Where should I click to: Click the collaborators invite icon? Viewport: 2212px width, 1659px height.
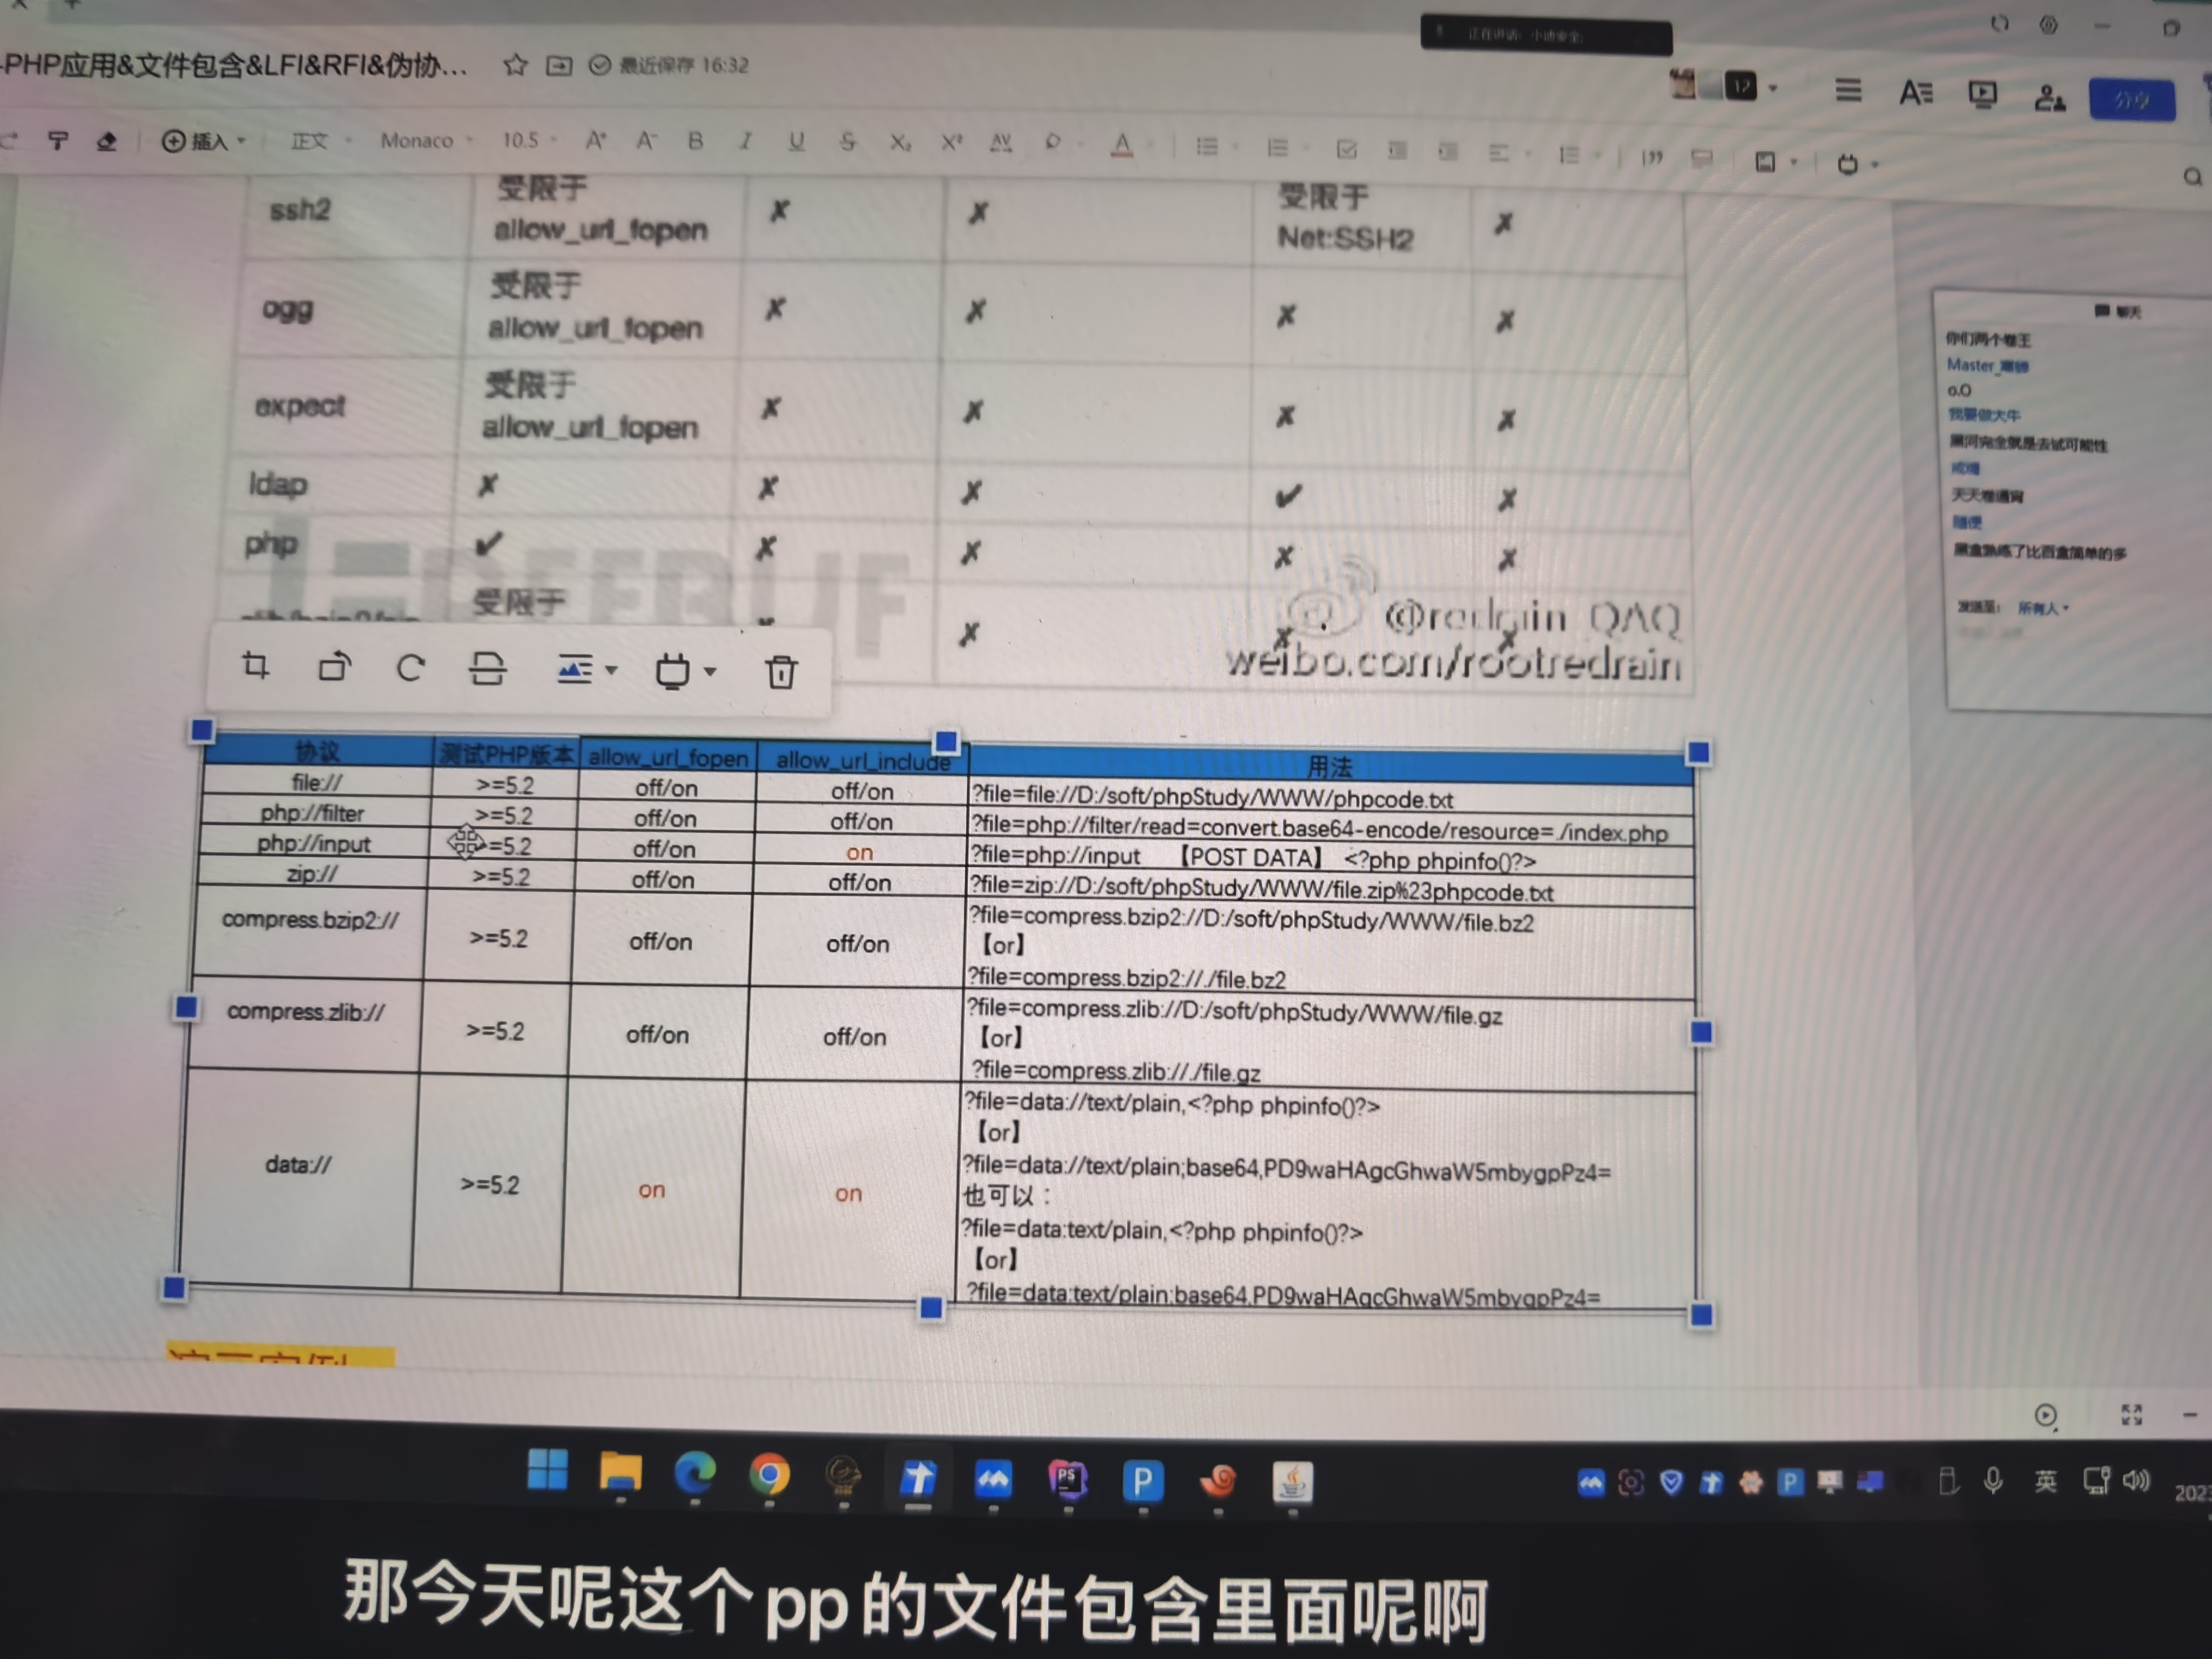point(2049,97)
